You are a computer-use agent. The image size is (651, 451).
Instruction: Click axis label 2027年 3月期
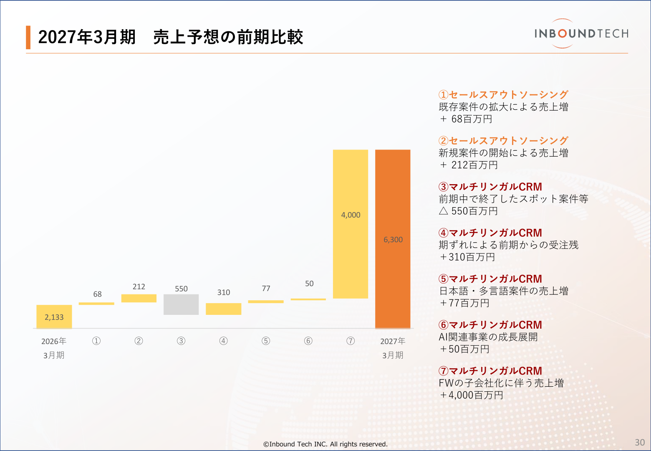(x=393, y=348)
